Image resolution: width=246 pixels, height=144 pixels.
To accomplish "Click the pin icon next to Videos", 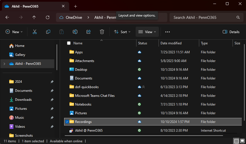I will coord(52,127).
